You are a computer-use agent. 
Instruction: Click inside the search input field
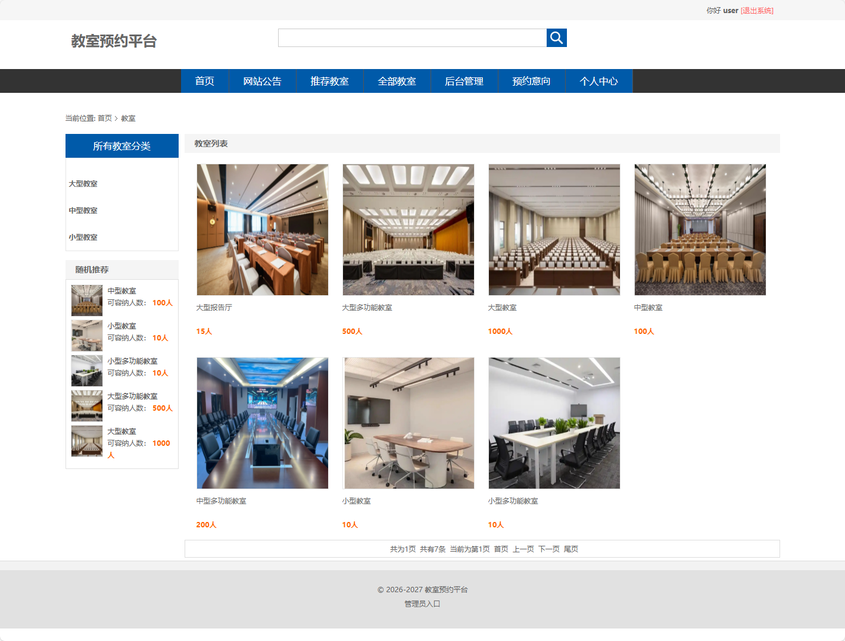point(412,37)
